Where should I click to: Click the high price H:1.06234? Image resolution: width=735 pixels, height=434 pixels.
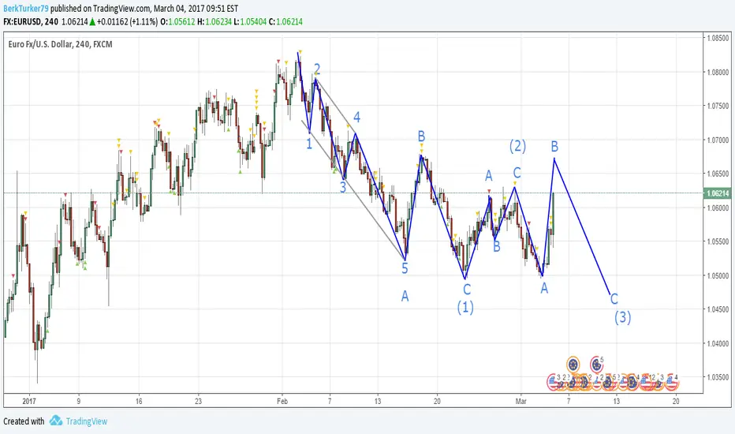(215, 21)
